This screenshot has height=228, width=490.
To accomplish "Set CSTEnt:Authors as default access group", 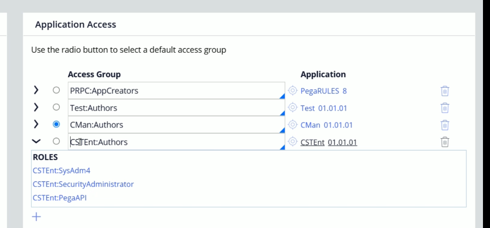I will coord(56,141).
